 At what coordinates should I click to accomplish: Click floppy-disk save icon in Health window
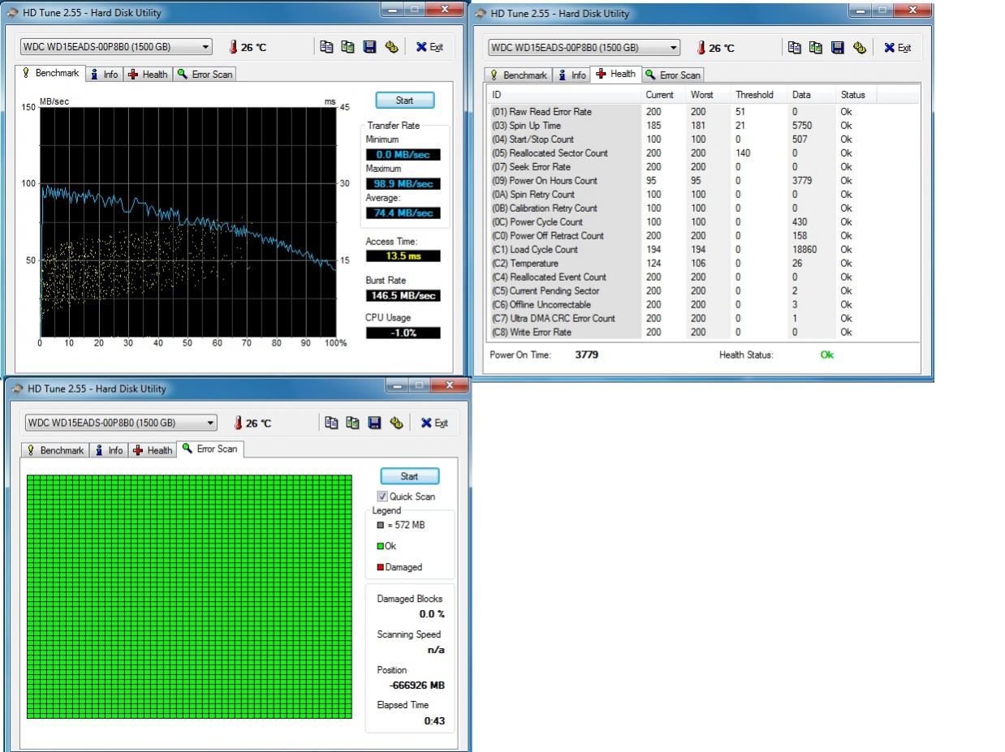coord(838,48)
